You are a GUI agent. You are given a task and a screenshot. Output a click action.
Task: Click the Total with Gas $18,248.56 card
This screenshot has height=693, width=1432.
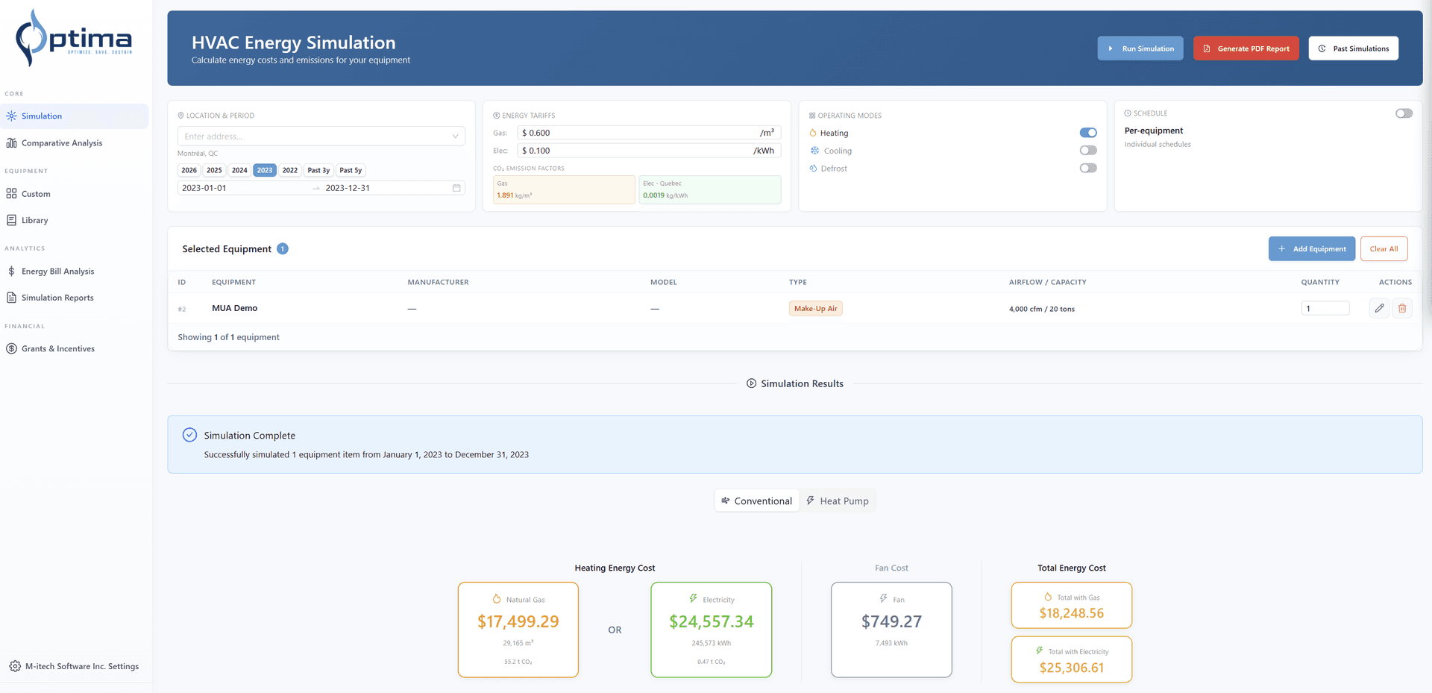(1071, 605)
